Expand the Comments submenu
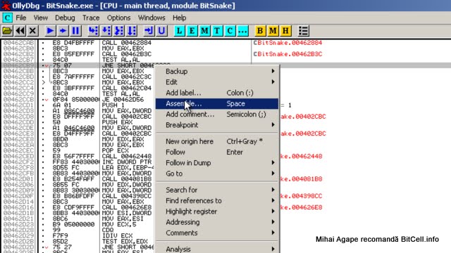 [x=217, y=233]
